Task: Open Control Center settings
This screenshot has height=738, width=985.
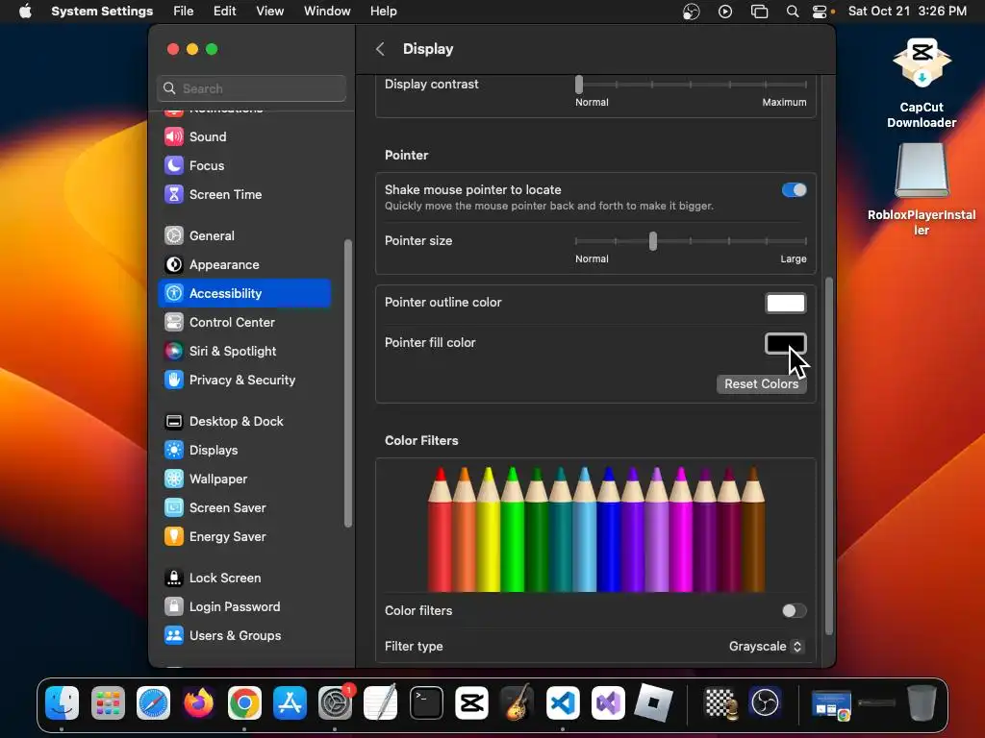Action: (244, 323)
